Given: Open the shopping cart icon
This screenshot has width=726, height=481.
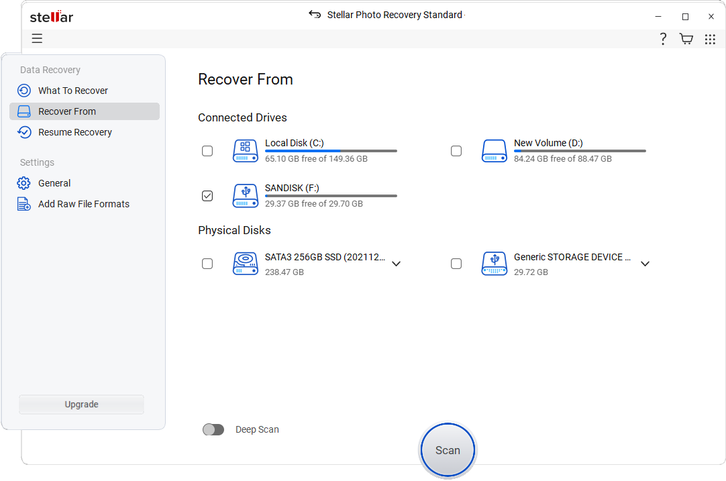Looking at the screenshot, I should point(686,39).
